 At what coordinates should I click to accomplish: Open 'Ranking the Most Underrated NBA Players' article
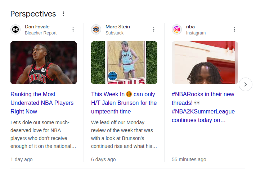coord(42,103)
